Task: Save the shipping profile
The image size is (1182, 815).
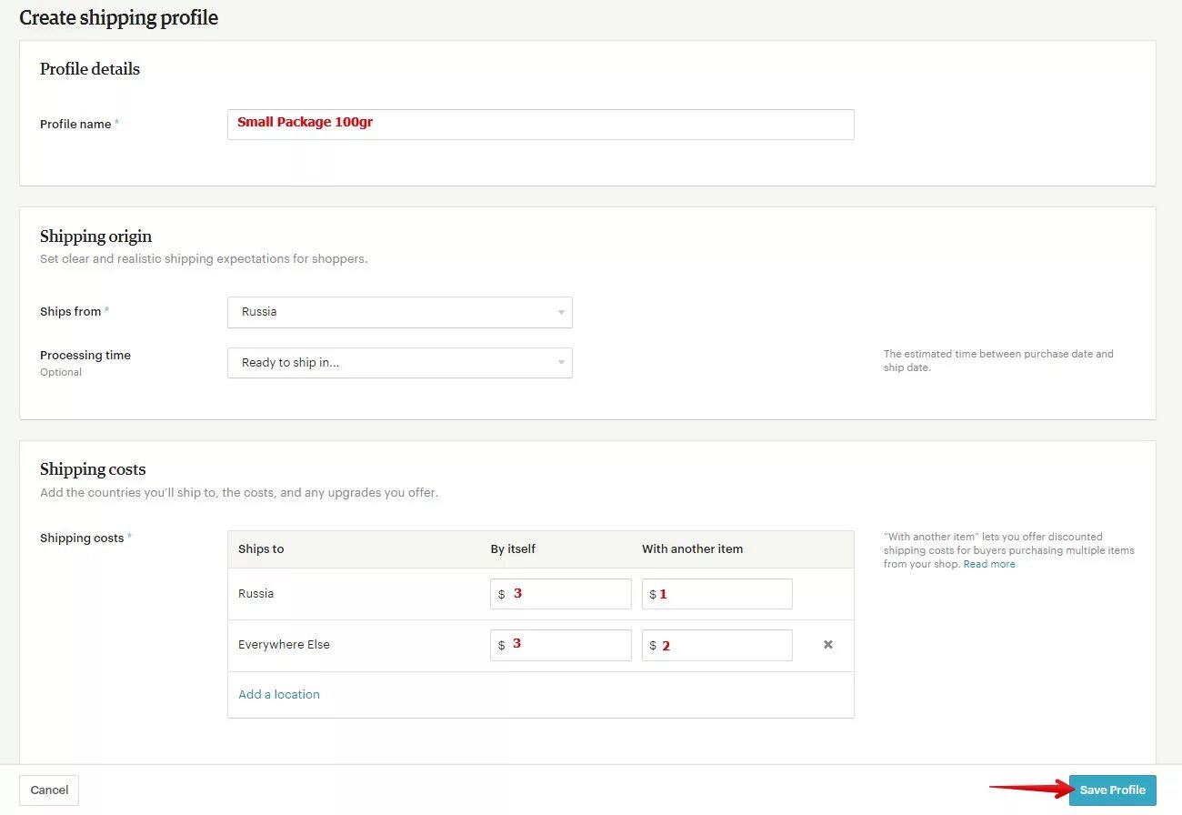Action: [1112, 790]
